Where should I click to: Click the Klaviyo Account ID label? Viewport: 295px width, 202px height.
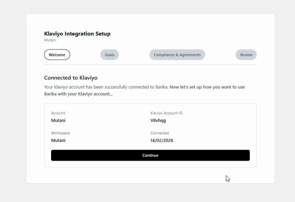(x=166, y=113)
